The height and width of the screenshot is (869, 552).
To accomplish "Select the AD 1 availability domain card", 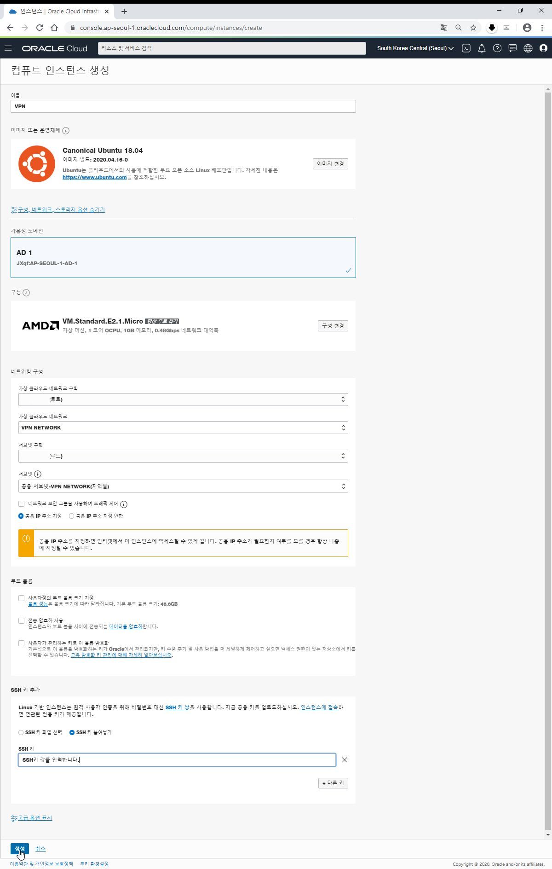I will [x=183, y=258].
